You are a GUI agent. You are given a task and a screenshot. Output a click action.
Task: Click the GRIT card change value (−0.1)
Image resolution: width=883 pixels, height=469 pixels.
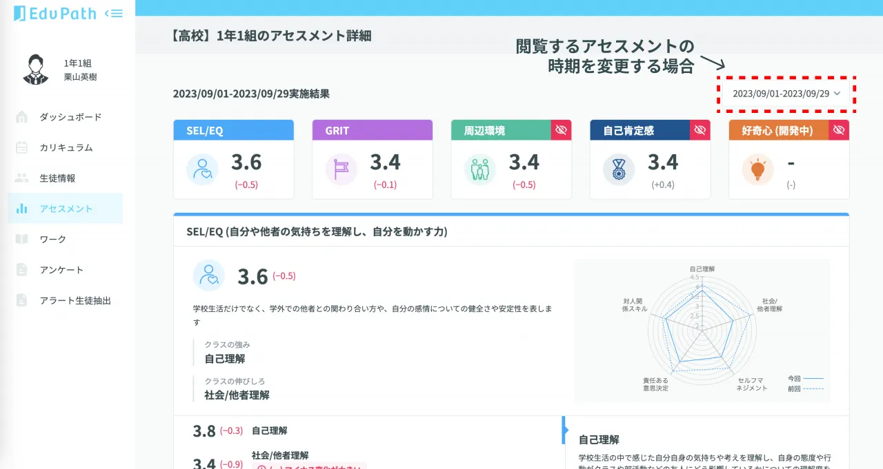(x=385, y=185)
